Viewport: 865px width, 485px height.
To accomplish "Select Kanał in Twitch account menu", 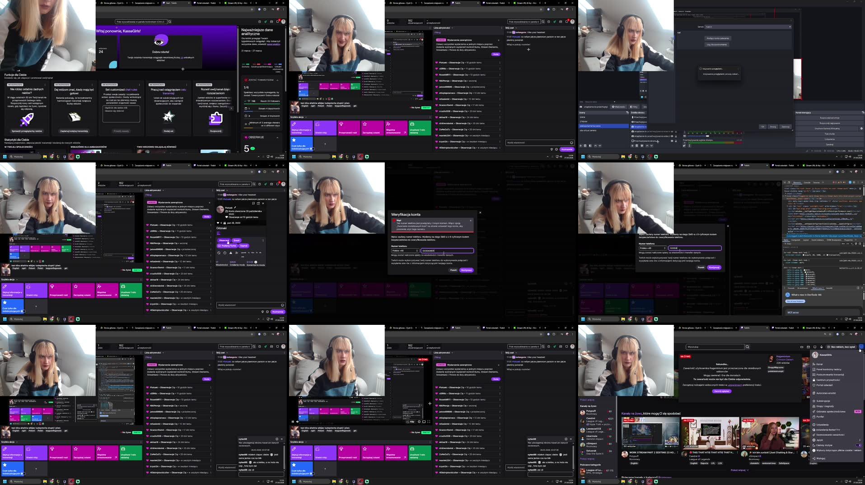I will tap(837, 364).
